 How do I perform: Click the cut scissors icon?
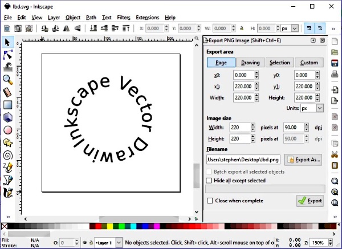point(335,154)
